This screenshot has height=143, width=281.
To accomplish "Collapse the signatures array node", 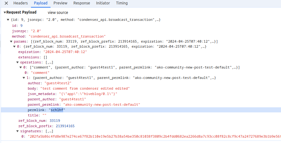I will 18,131.
